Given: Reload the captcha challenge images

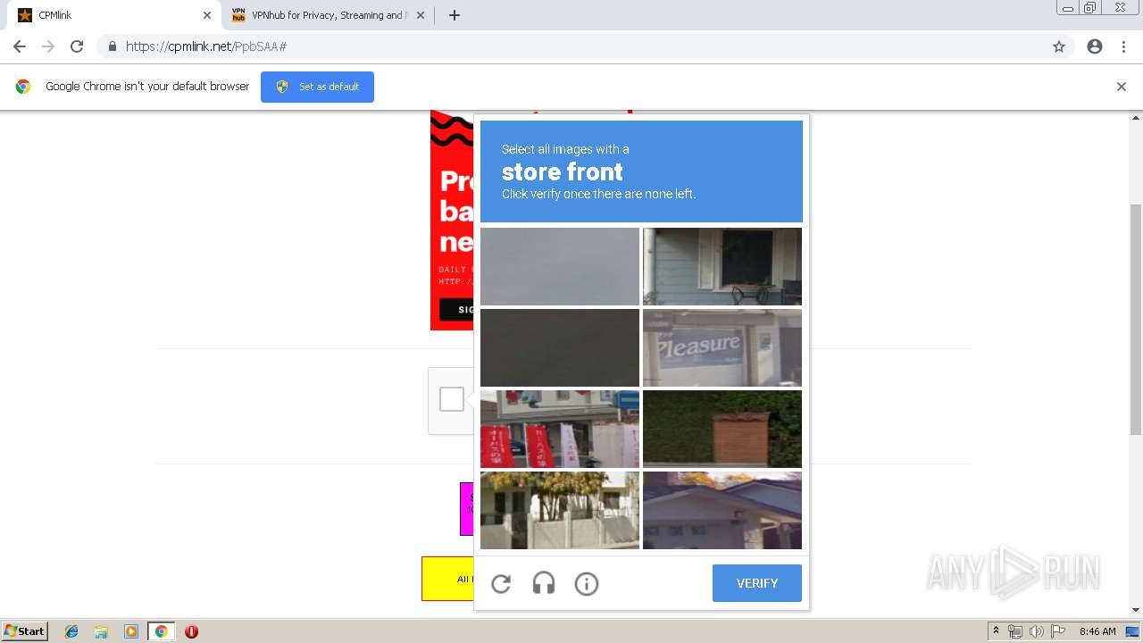Looking at the screenshot, I should pyautogui.click(x=501, y=584).
